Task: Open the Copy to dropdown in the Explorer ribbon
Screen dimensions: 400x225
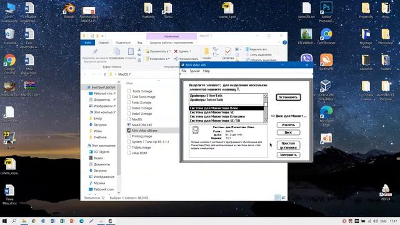Action: tap(157, 59)
